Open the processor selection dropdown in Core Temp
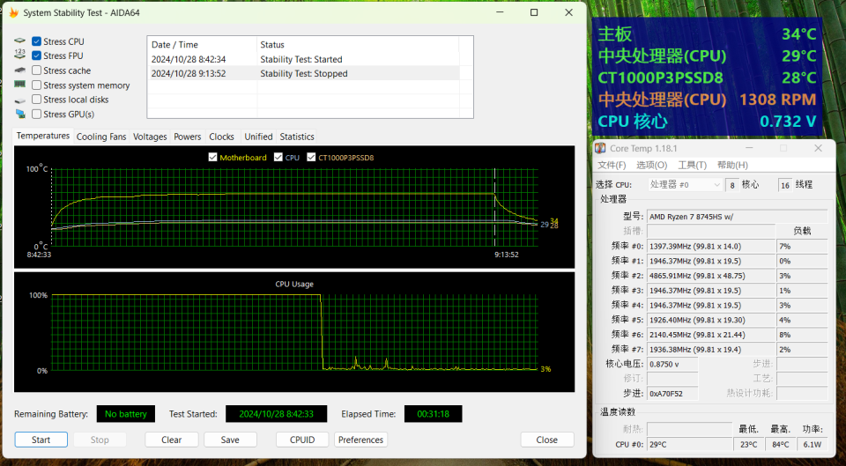The height and width of the screenshot is (466, 846). (x=685, y=184)
